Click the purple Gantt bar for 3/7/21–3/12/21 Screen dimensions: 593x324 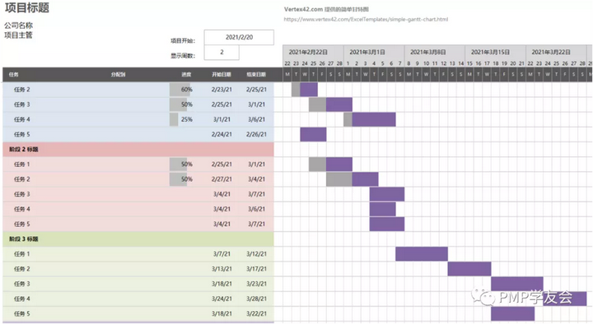pyautogui.click(x=422, y=254)
